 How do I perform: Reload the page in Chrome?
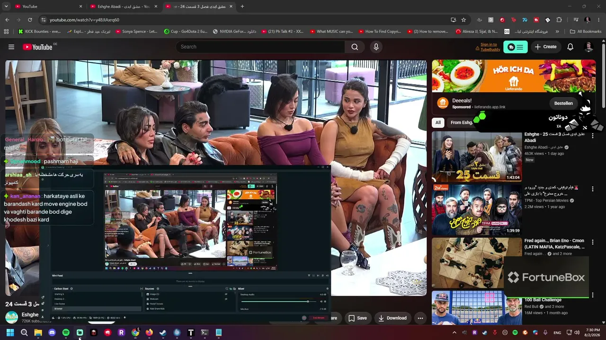pos(30,20)
